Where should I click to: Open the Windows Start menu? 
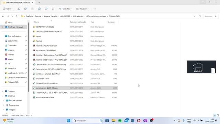click(x=68, y=121)
